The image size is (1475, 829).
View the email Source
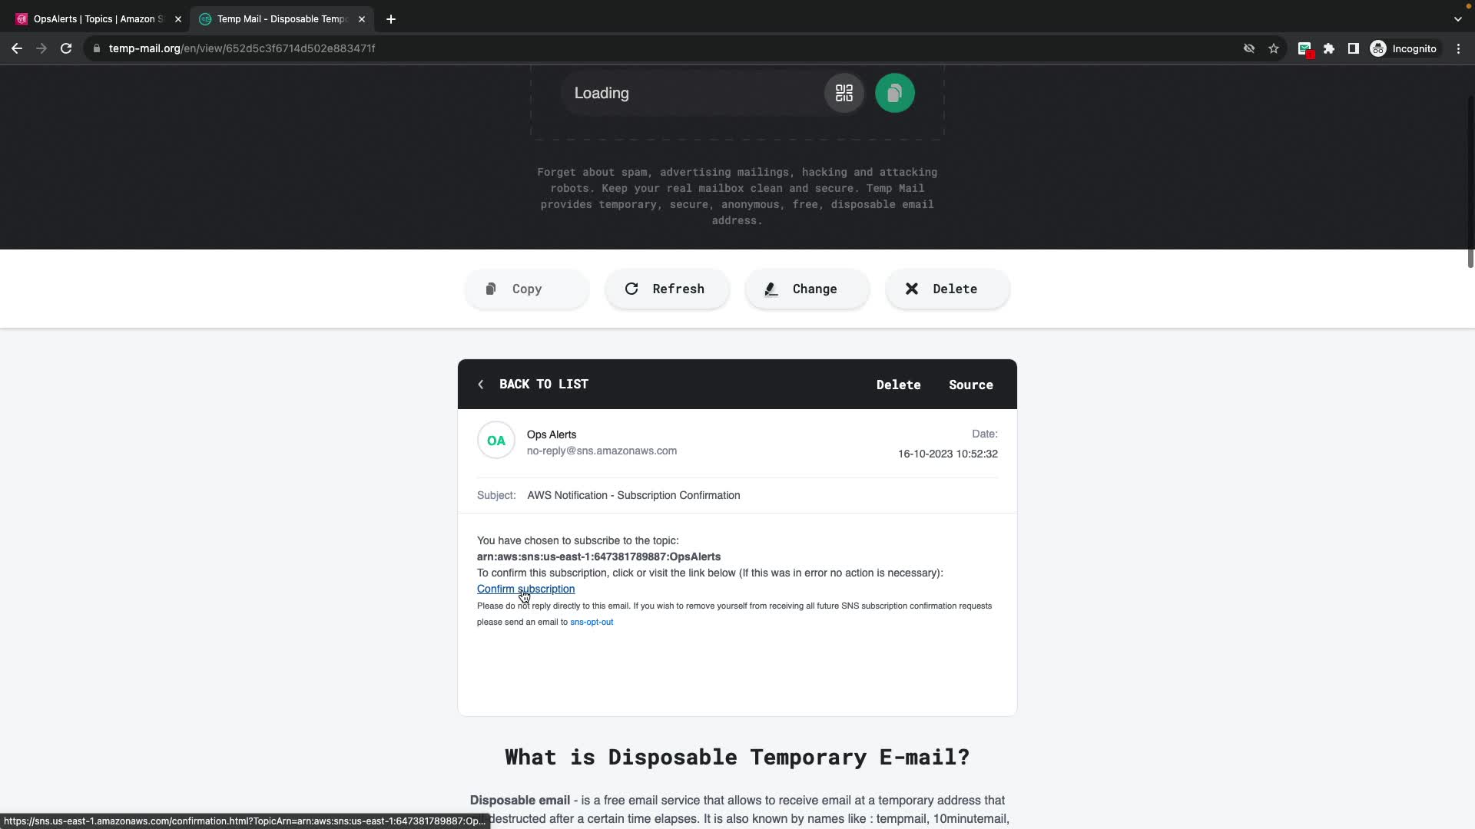tap(970, 385)
